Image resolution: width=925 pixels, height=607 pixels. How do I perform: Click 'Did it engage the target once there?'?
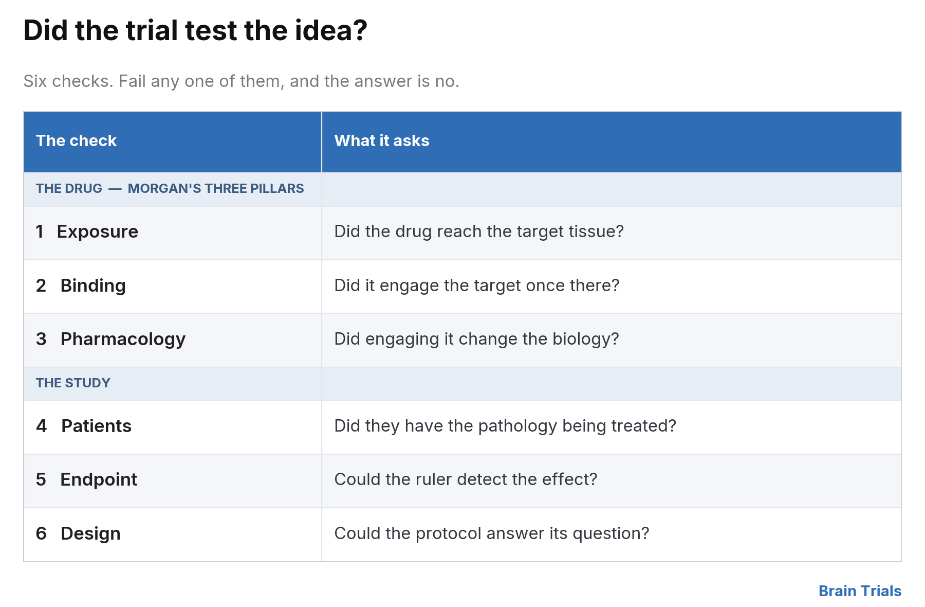tap(477, 285)
